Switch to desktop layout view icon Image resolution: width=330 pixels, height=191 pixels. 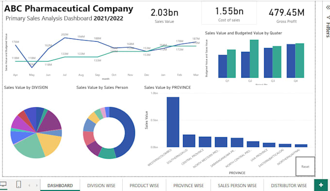(3, 185)
